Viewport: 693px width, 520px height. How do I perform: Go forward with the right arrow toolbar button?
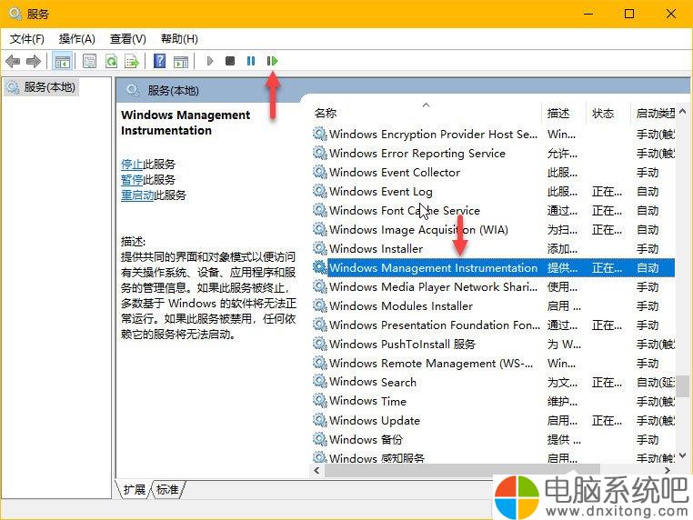point(34,61)
